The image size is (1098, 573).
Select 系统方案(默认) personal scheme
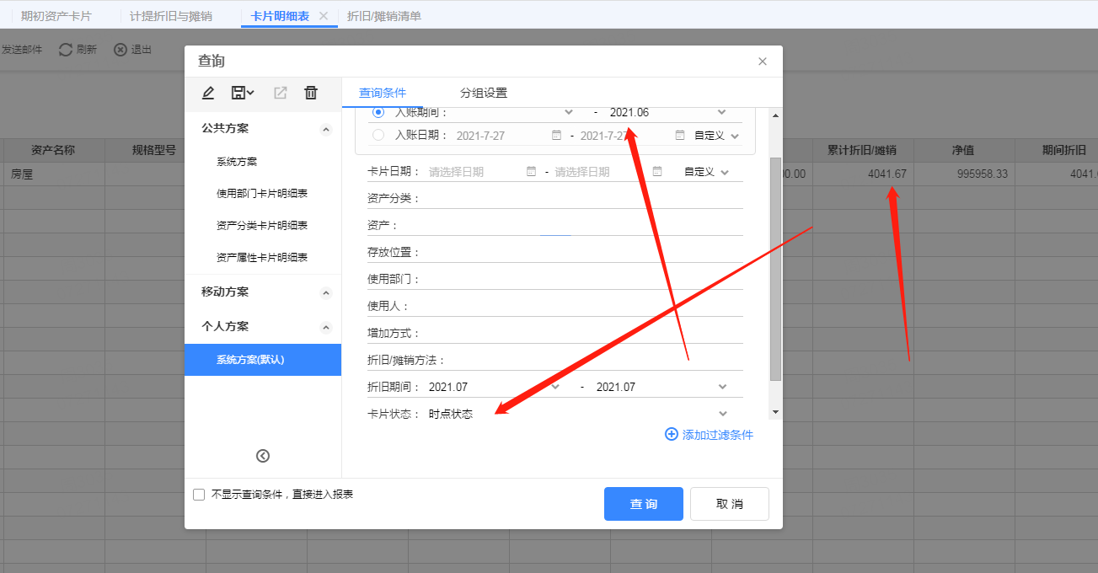263,360
